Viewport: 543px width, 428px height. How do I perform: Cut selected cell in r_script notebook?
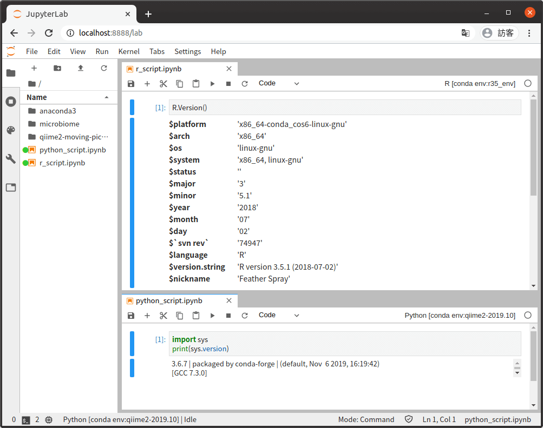coord(163,84)
